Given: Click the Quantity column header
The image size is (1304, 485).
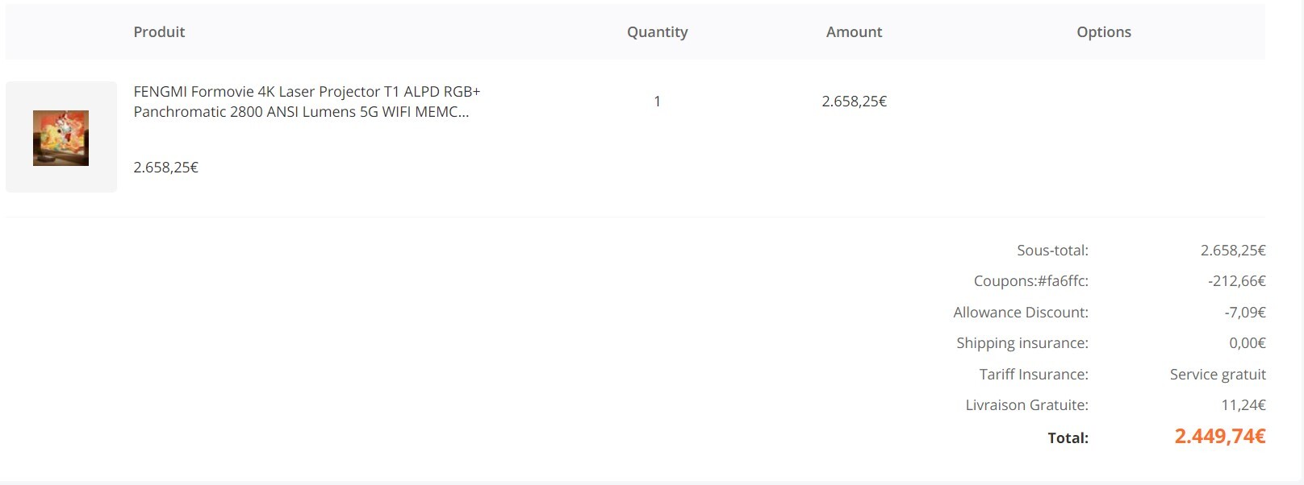Looking at the screenshot, I should pyautogui.click(x=657, y=32).
